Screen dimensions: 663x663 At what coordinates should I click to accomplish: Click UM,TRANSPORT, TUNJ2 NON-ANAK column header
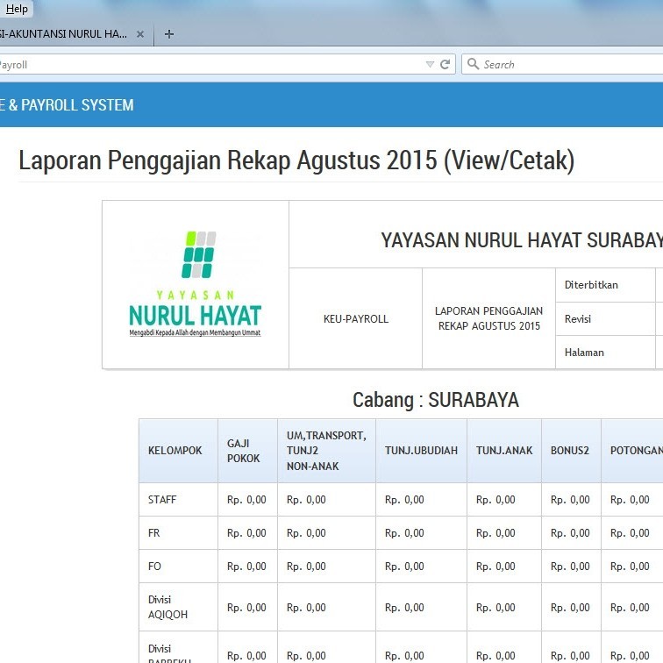[x=326, y=451]
